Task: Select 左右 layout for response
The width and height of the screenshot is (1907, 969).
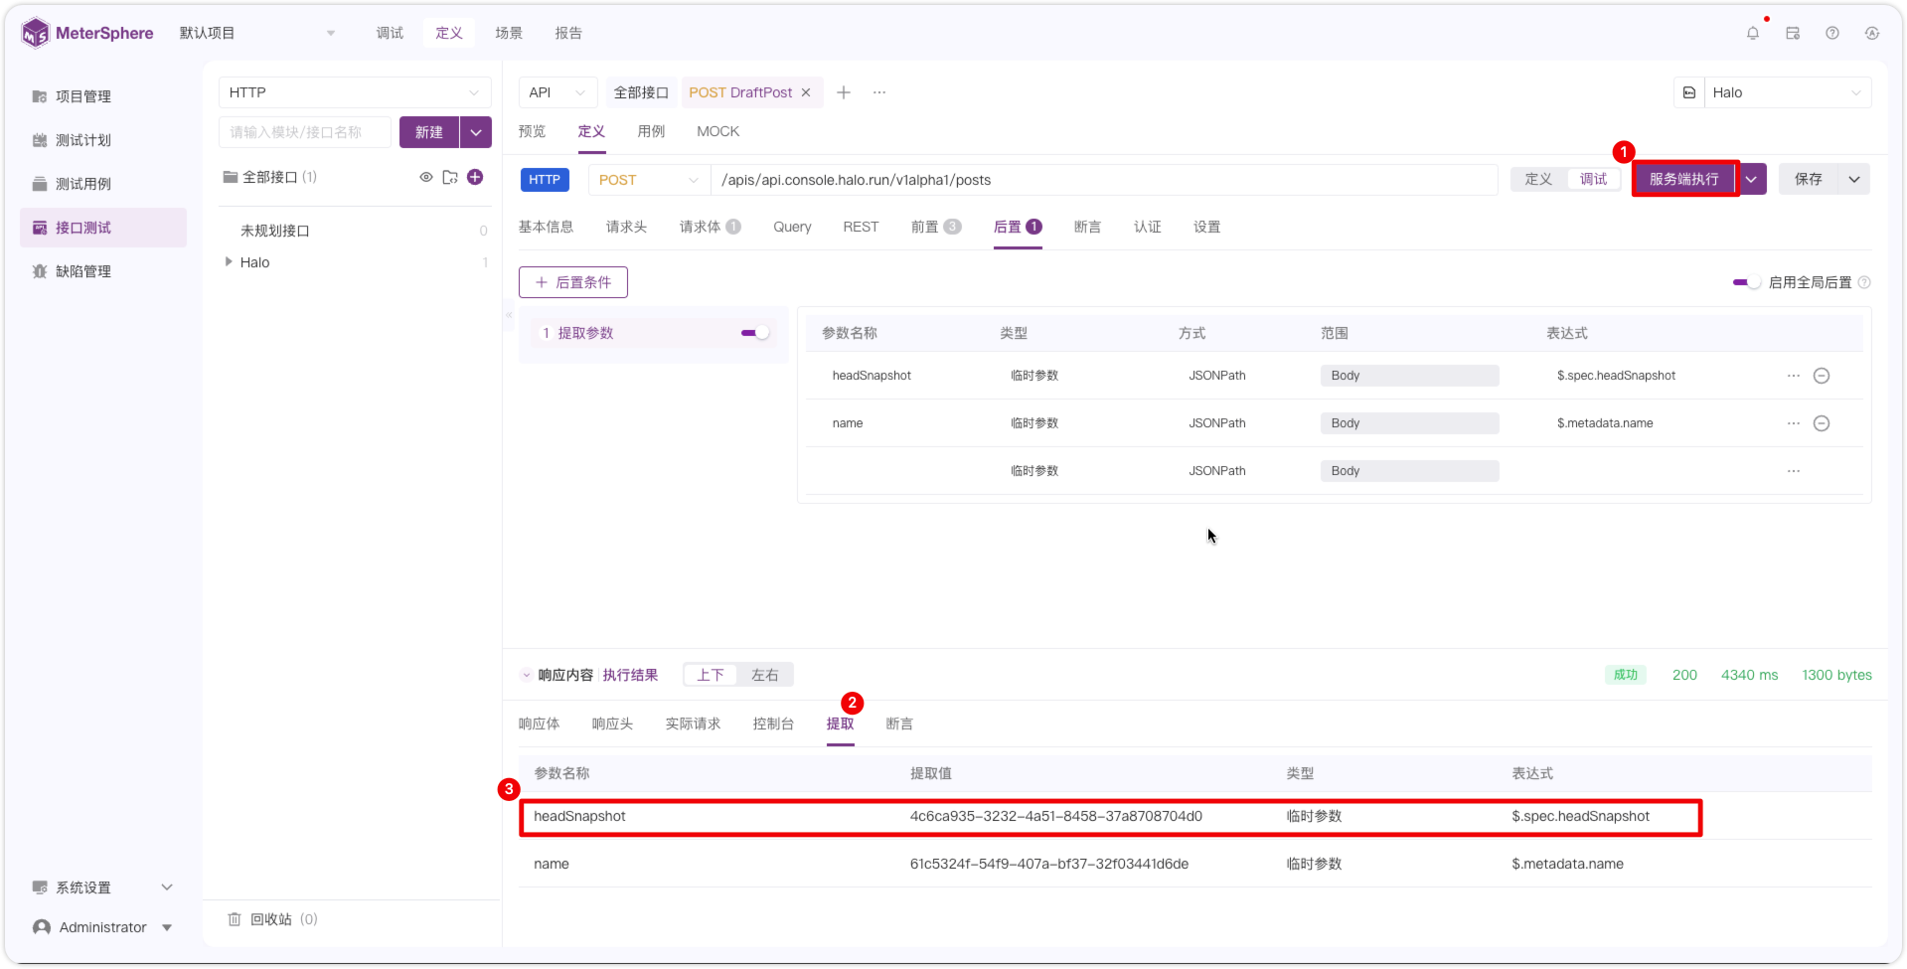Action: 765,675
